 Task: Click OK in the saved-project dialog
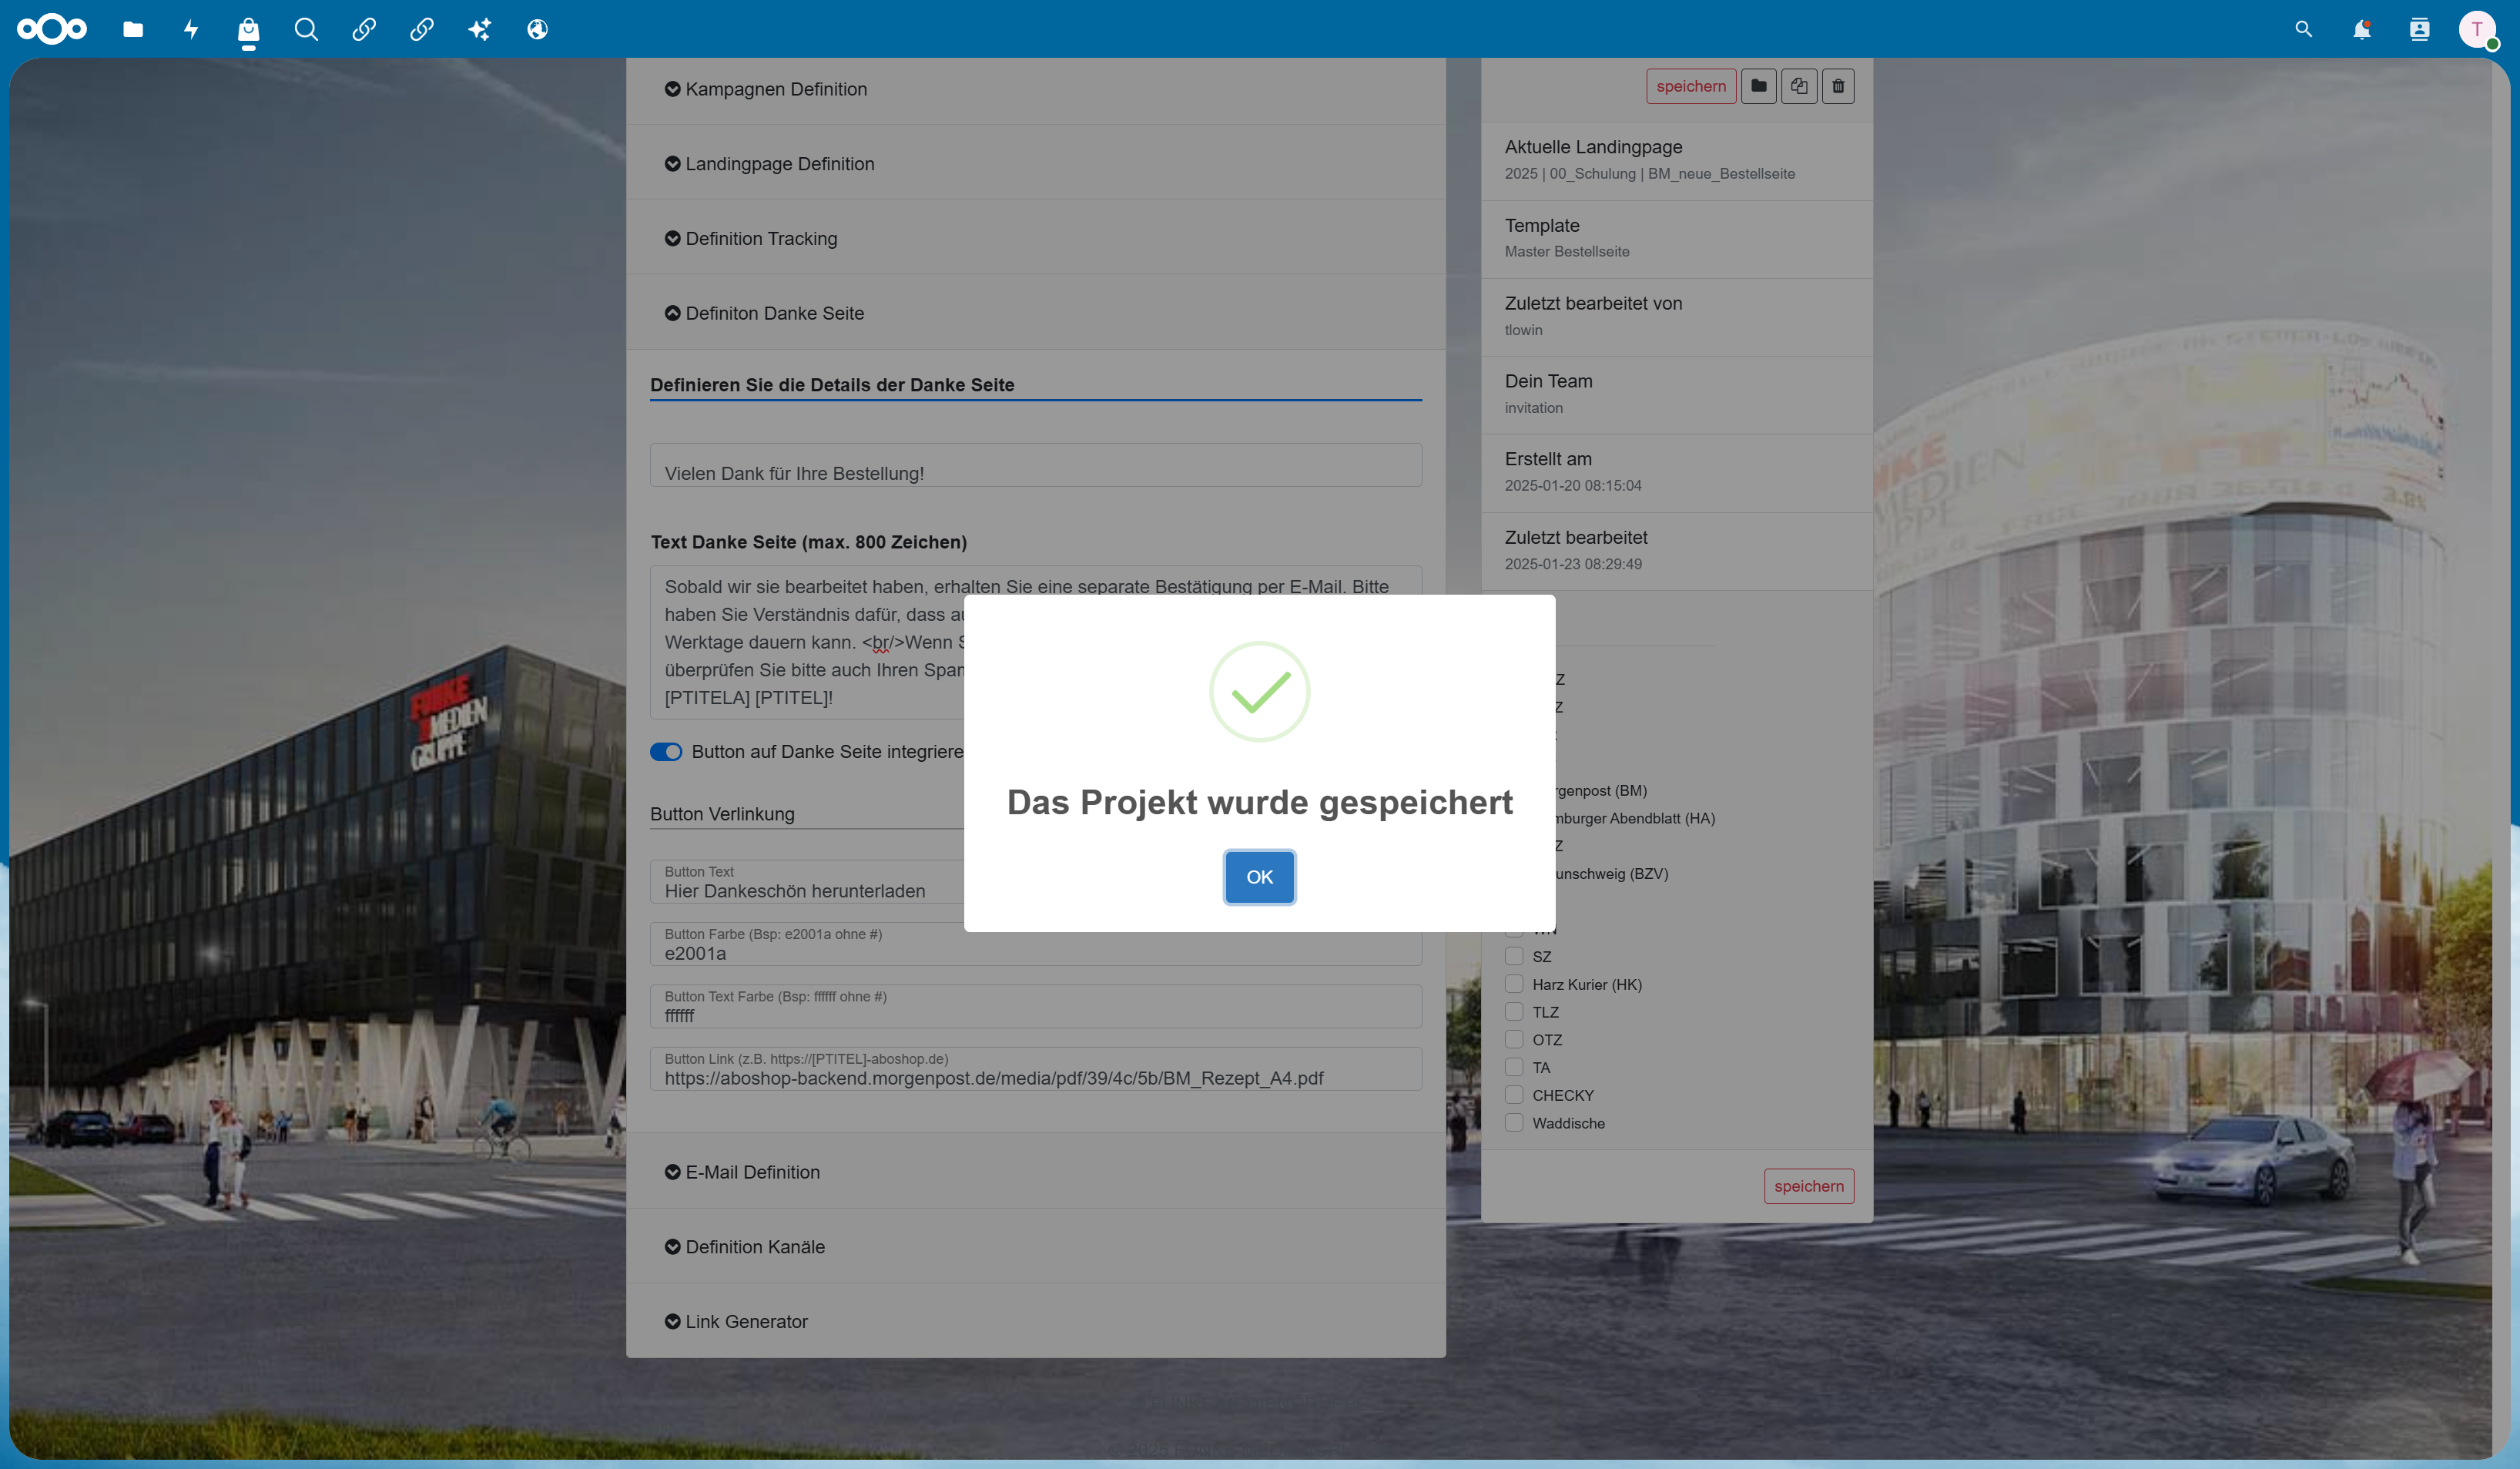[1259, 877]
